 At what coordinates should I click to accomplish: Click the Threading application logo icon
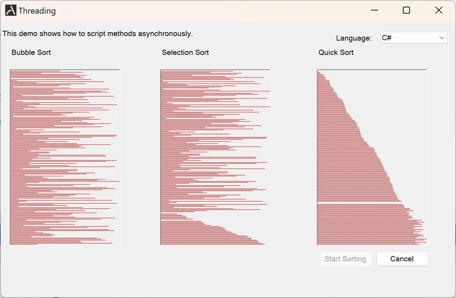tap(10, 10)
